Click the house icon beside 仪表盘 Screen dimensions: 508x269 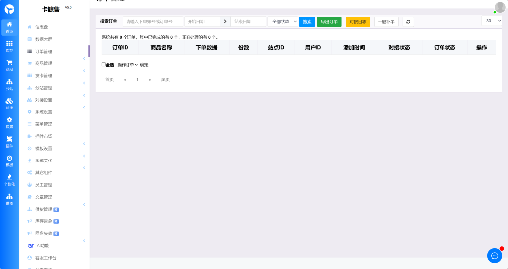point(29,27)
